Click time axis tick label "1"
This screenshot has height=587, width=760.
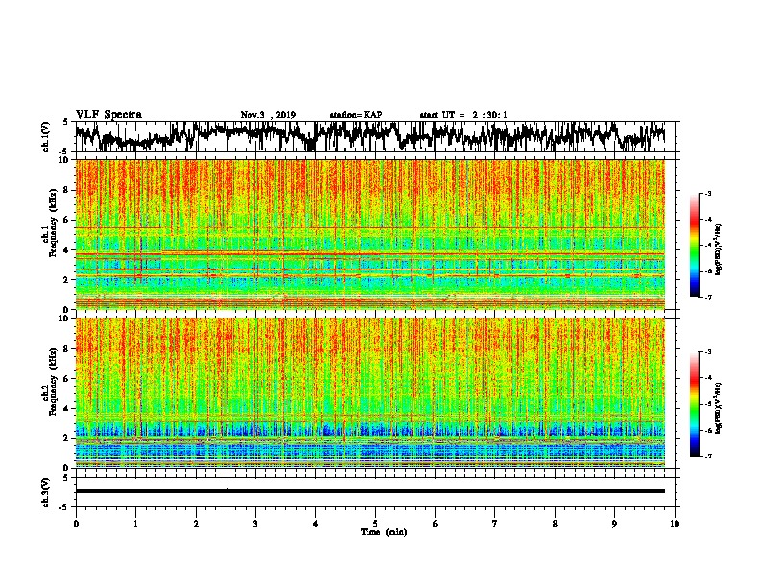(135, 524)
